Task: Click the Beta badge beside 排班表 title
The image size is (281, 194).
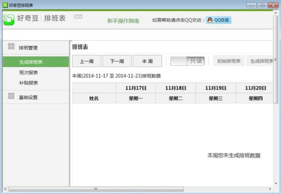Action: tap(78, 16)
